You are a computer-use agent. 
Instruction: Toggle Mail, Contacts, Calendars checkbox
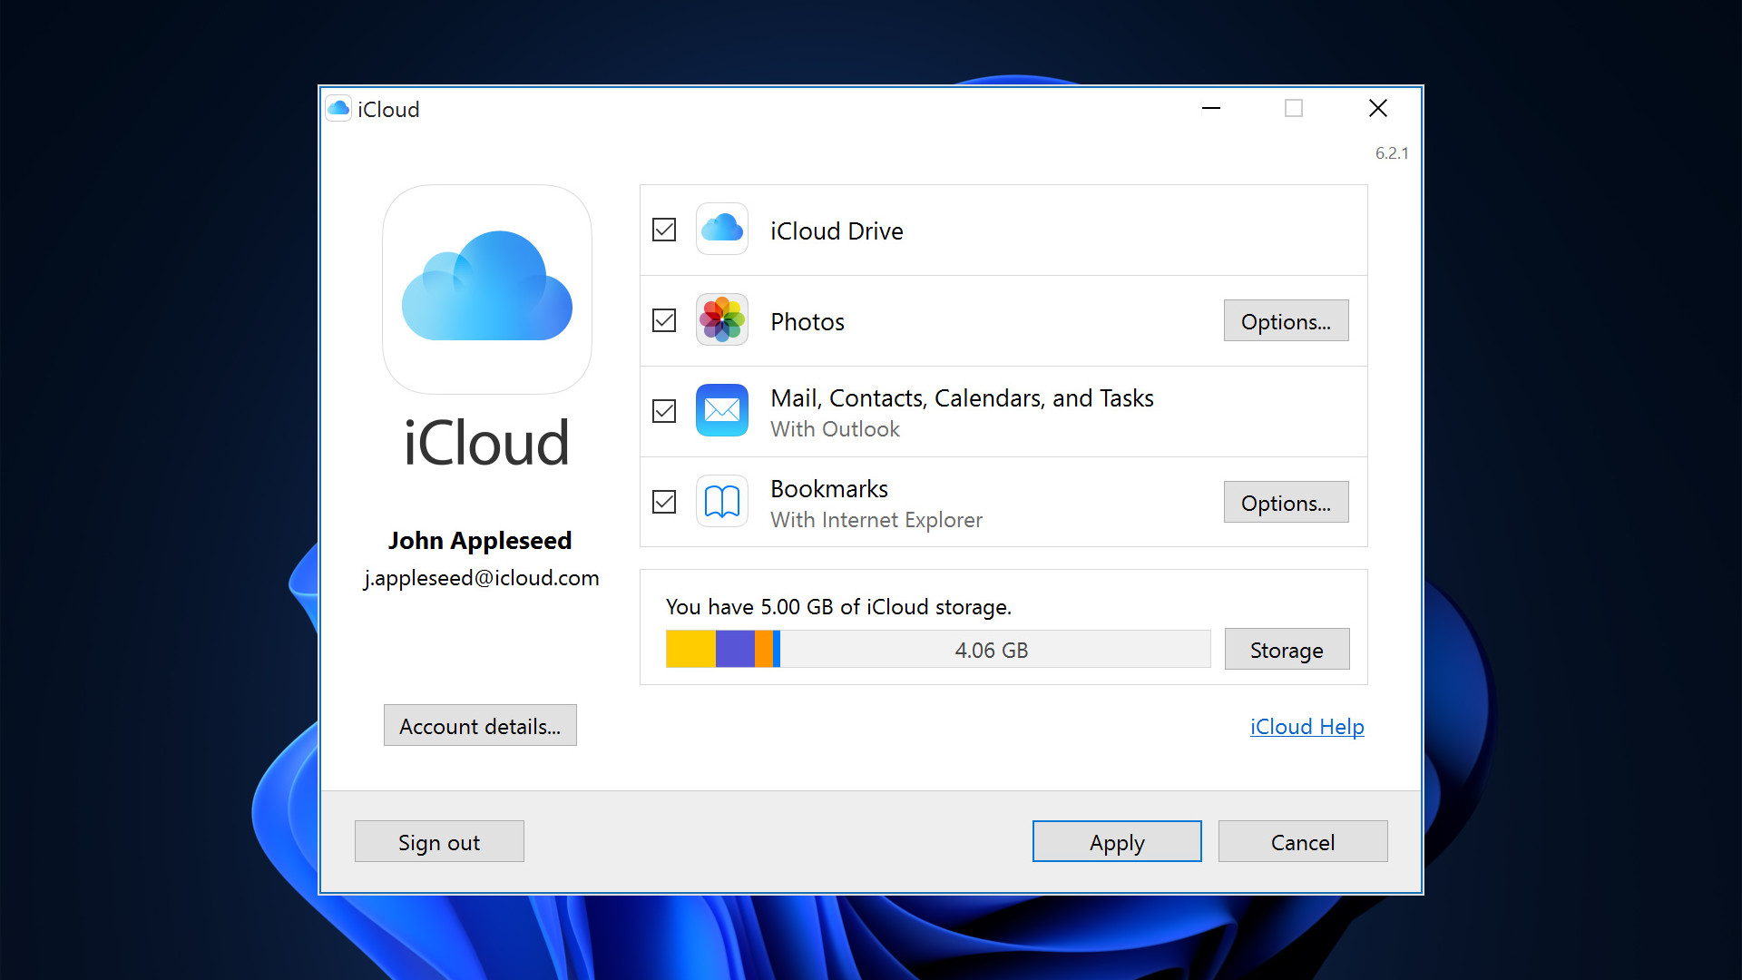[664, 410]
